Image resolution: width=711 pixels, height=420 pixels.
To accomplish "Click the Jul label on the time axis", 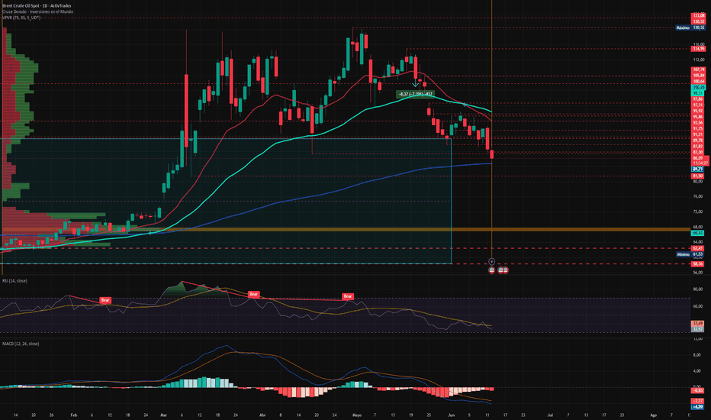I will (550, 415).
